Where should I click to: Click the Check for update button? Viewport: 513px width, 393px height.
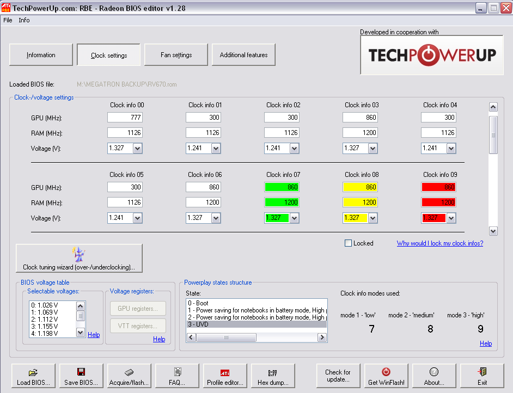[338, 376]
